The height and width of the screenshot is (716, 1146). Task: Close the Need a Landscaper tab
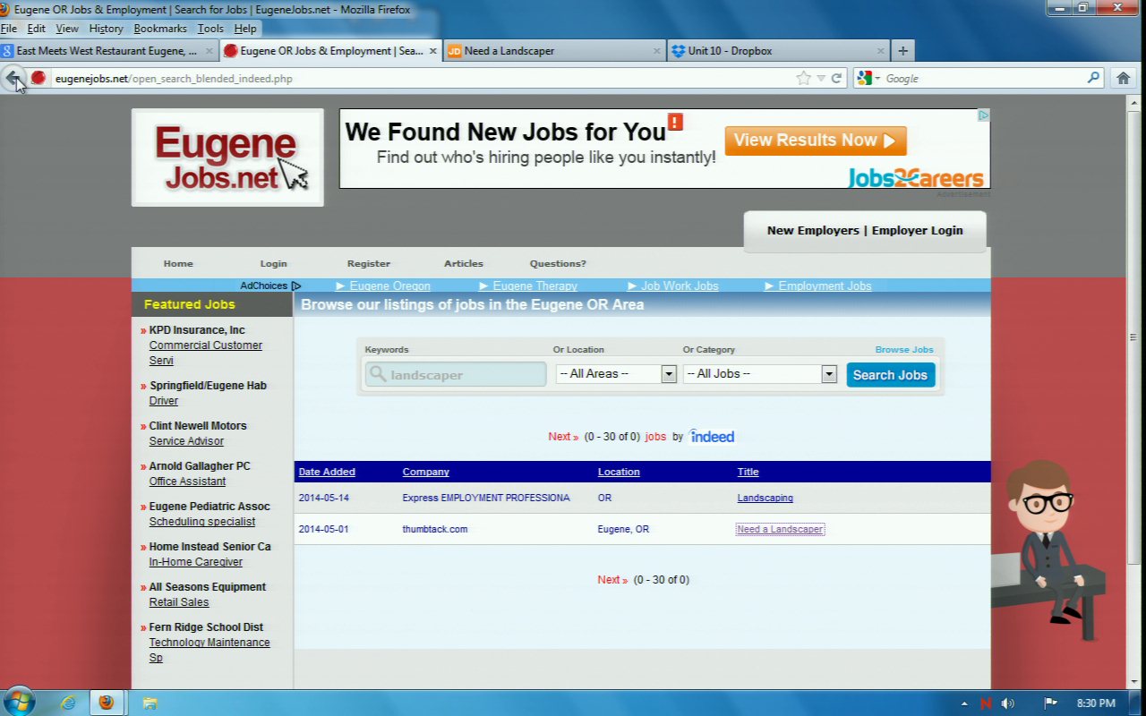(655, 51)
